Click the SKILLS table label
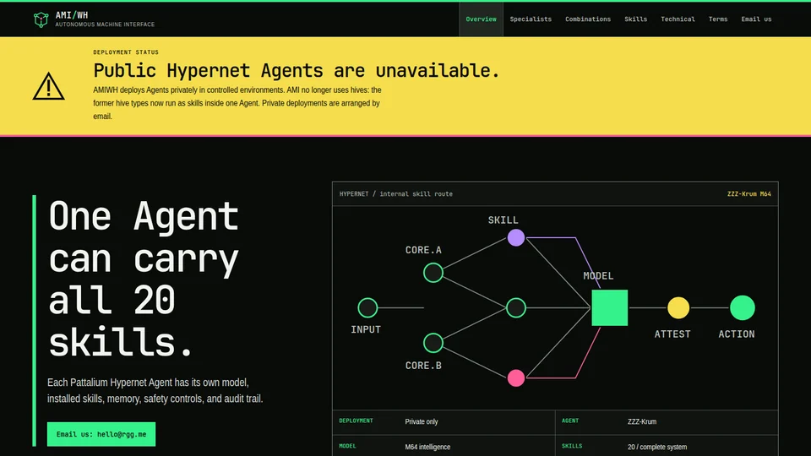 point(572,446)
